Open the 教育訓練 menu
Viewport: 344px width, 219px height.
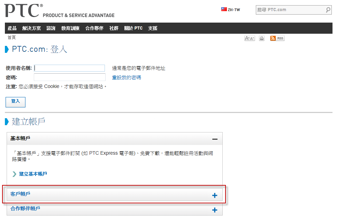(x=70, y=28)
